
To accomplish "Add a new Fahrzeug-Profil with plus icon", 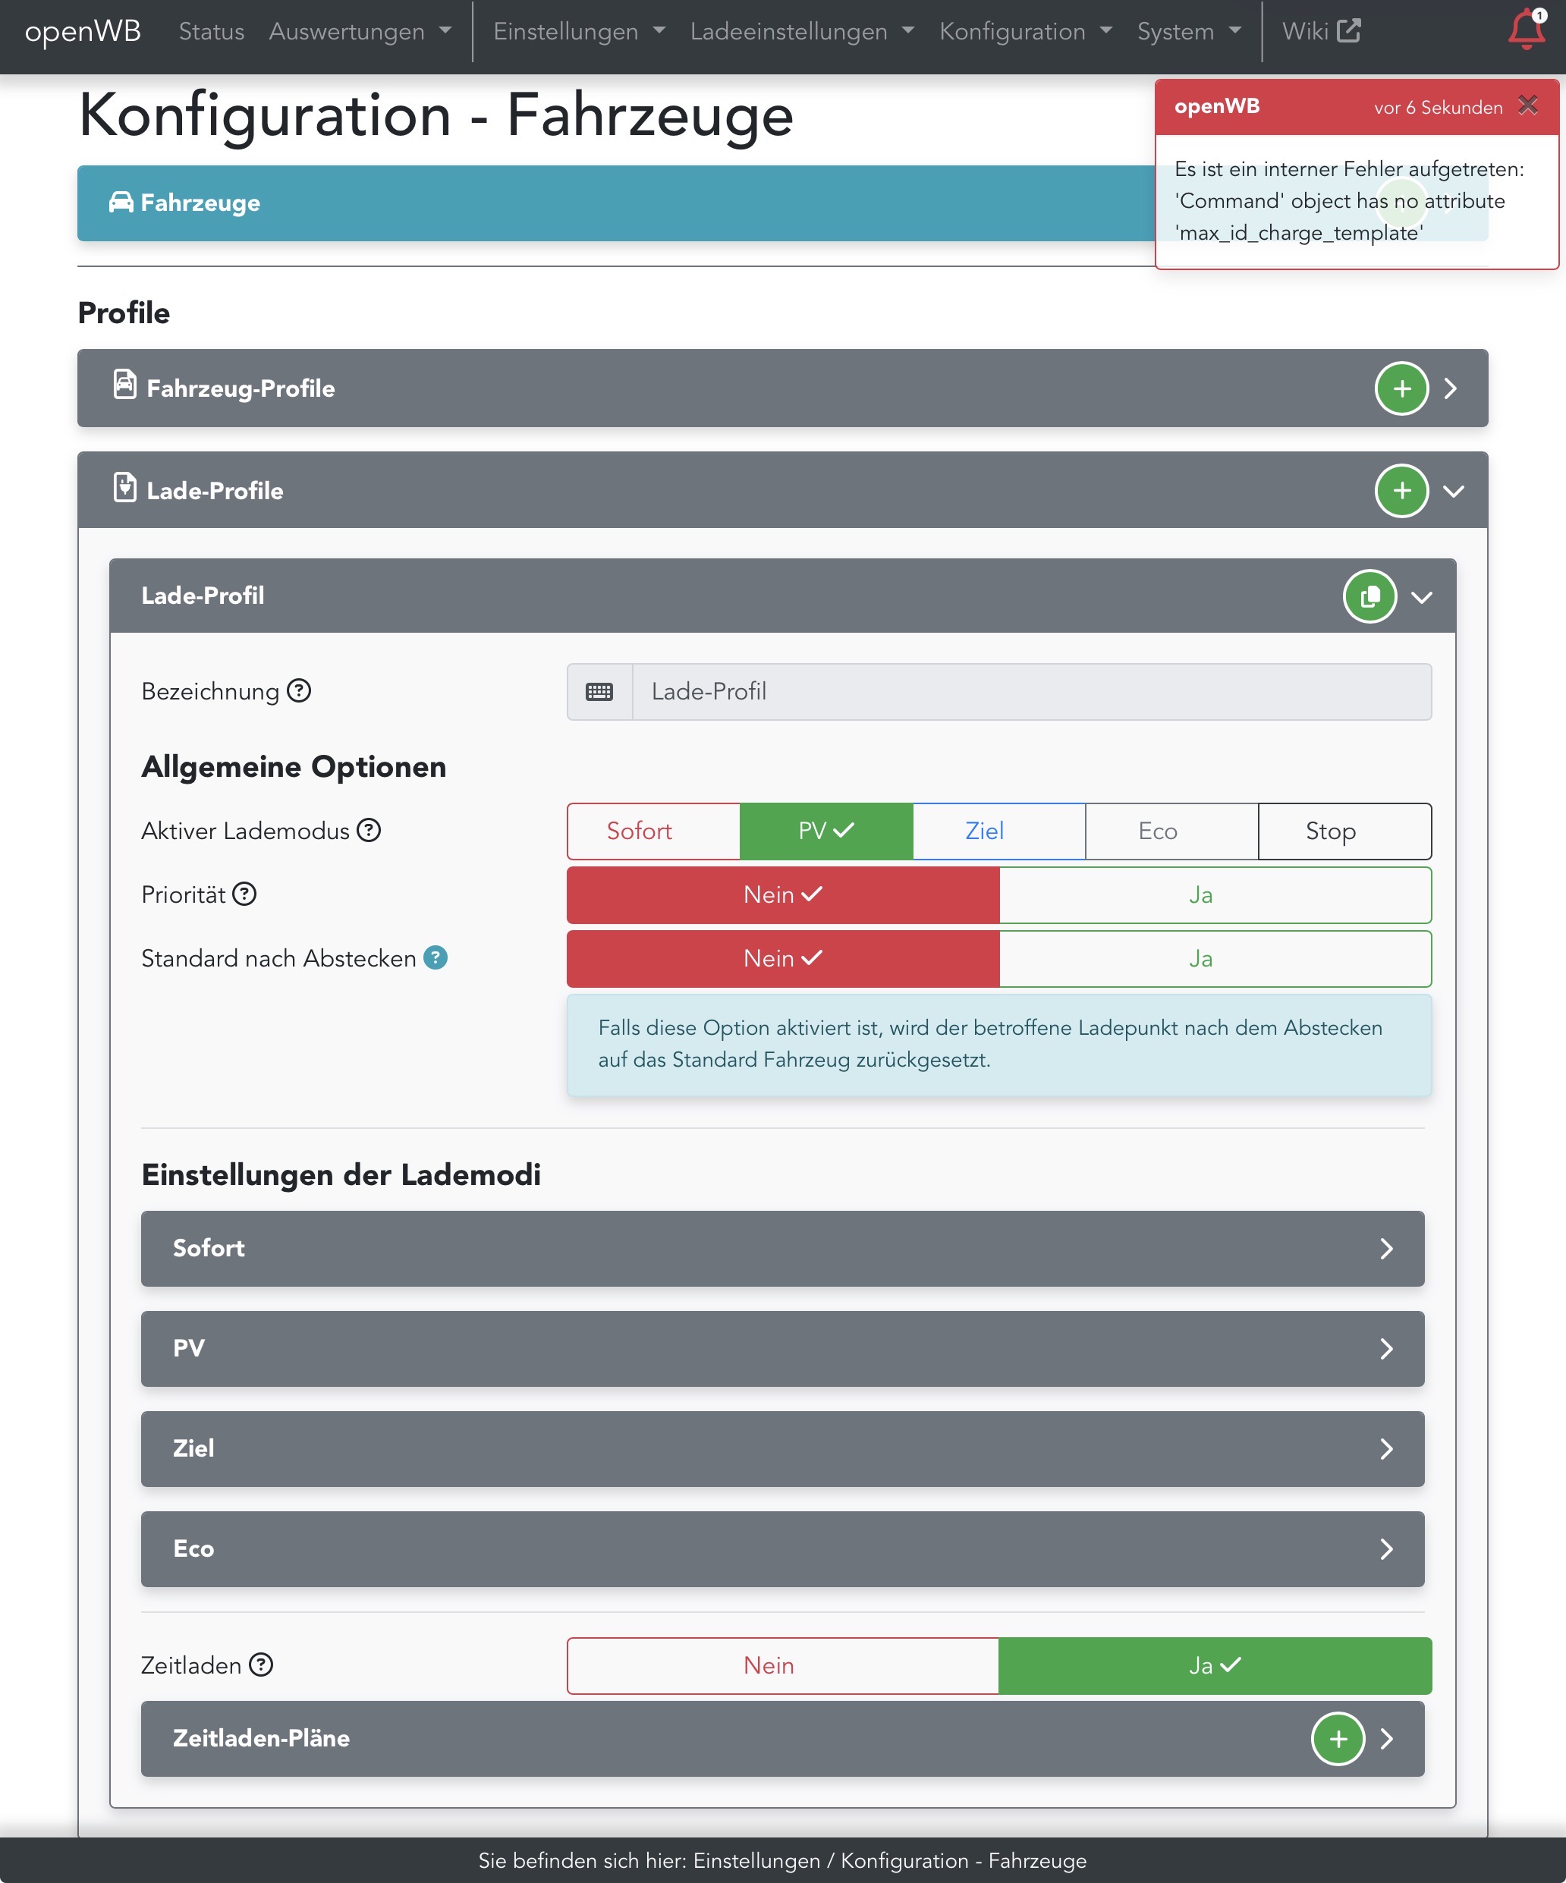I will (1401, 388).
